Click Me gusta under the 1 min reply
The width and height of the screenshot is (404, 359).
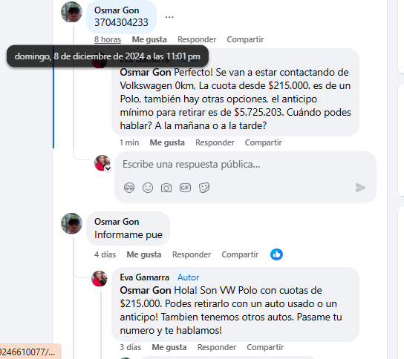167,142
